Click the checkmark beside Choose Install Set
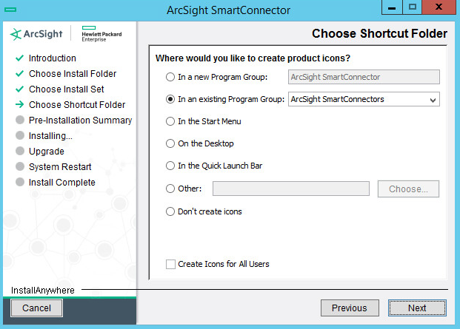Image resolution: width=460 pixels, height=329 pixels. (x=20, y=89)
